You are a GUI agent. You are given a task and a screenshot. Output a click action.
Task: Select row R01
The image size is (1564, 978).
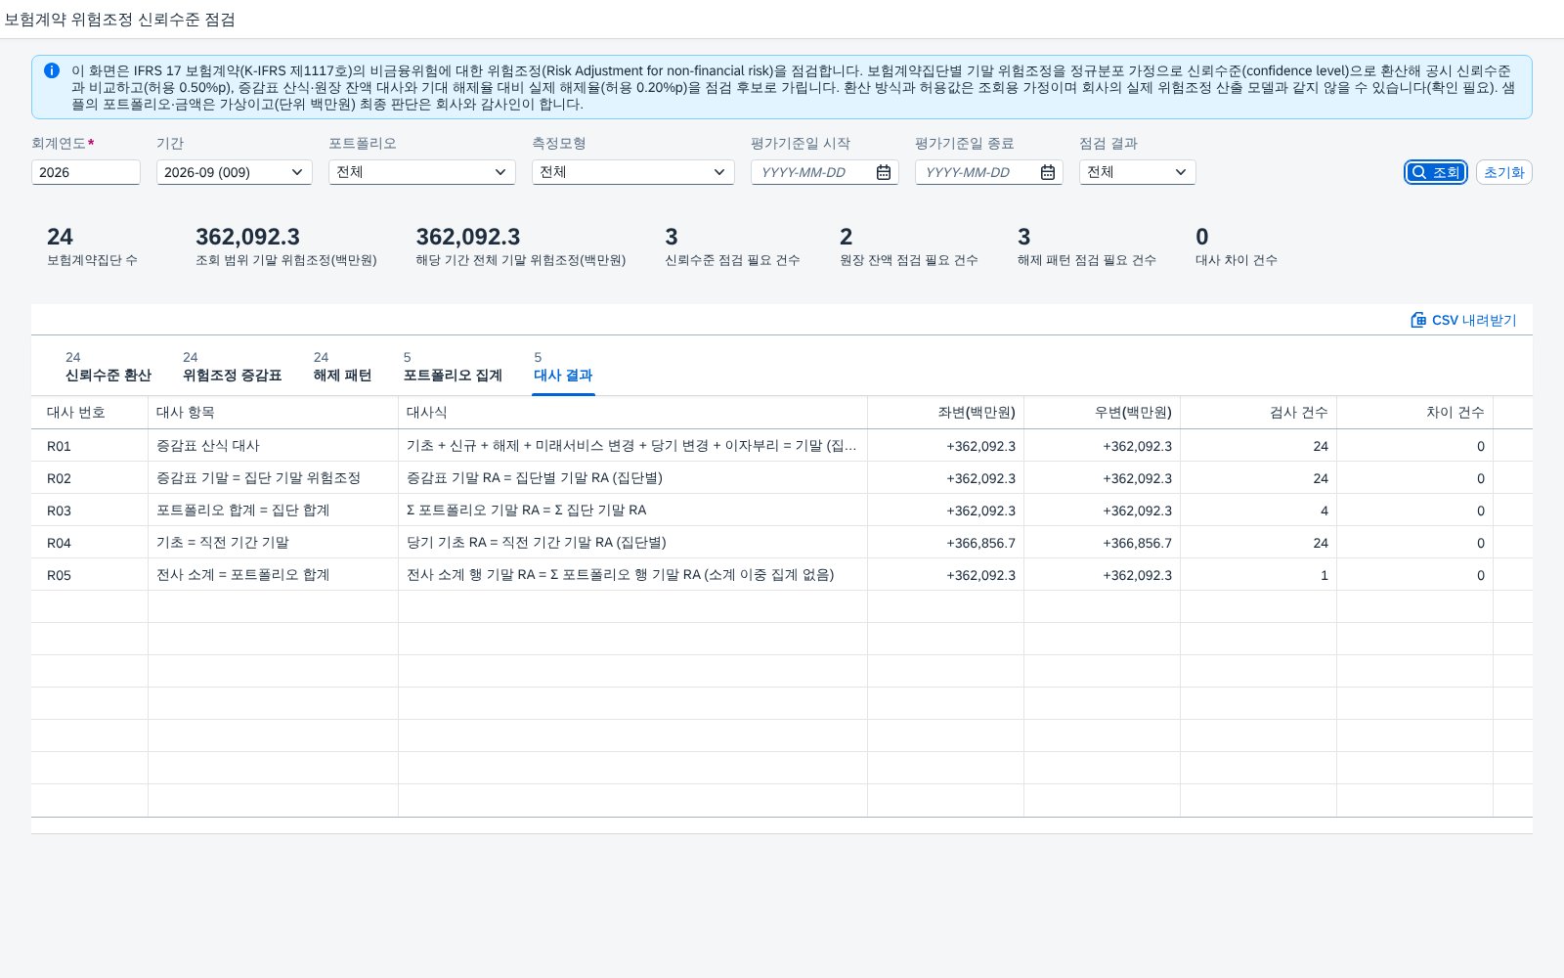[782, 446]
